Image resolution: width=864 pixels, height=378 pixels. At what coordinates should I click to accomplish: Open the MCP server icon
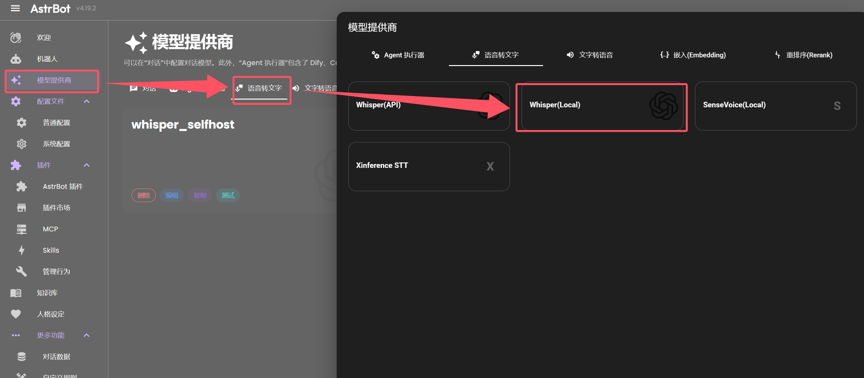(22, 229)
